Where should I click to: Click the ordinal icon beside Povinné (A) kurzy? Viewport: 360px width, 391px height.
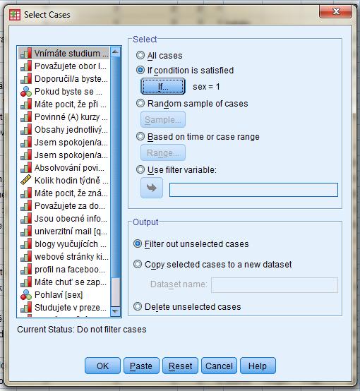click(x=26, y=116)
